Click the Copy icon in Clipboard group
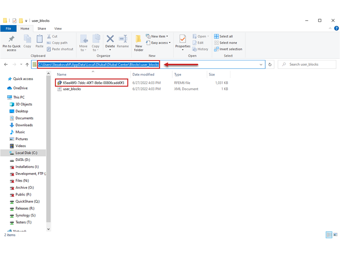 27,39
